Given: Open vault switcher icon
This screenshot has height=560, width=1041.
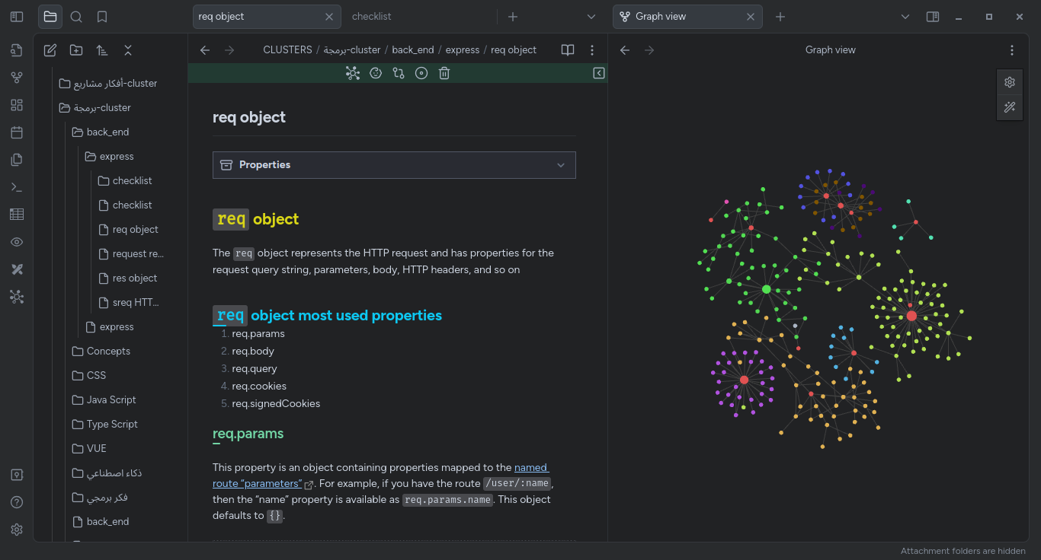Looking at the screenshot, I should point(17,475).
